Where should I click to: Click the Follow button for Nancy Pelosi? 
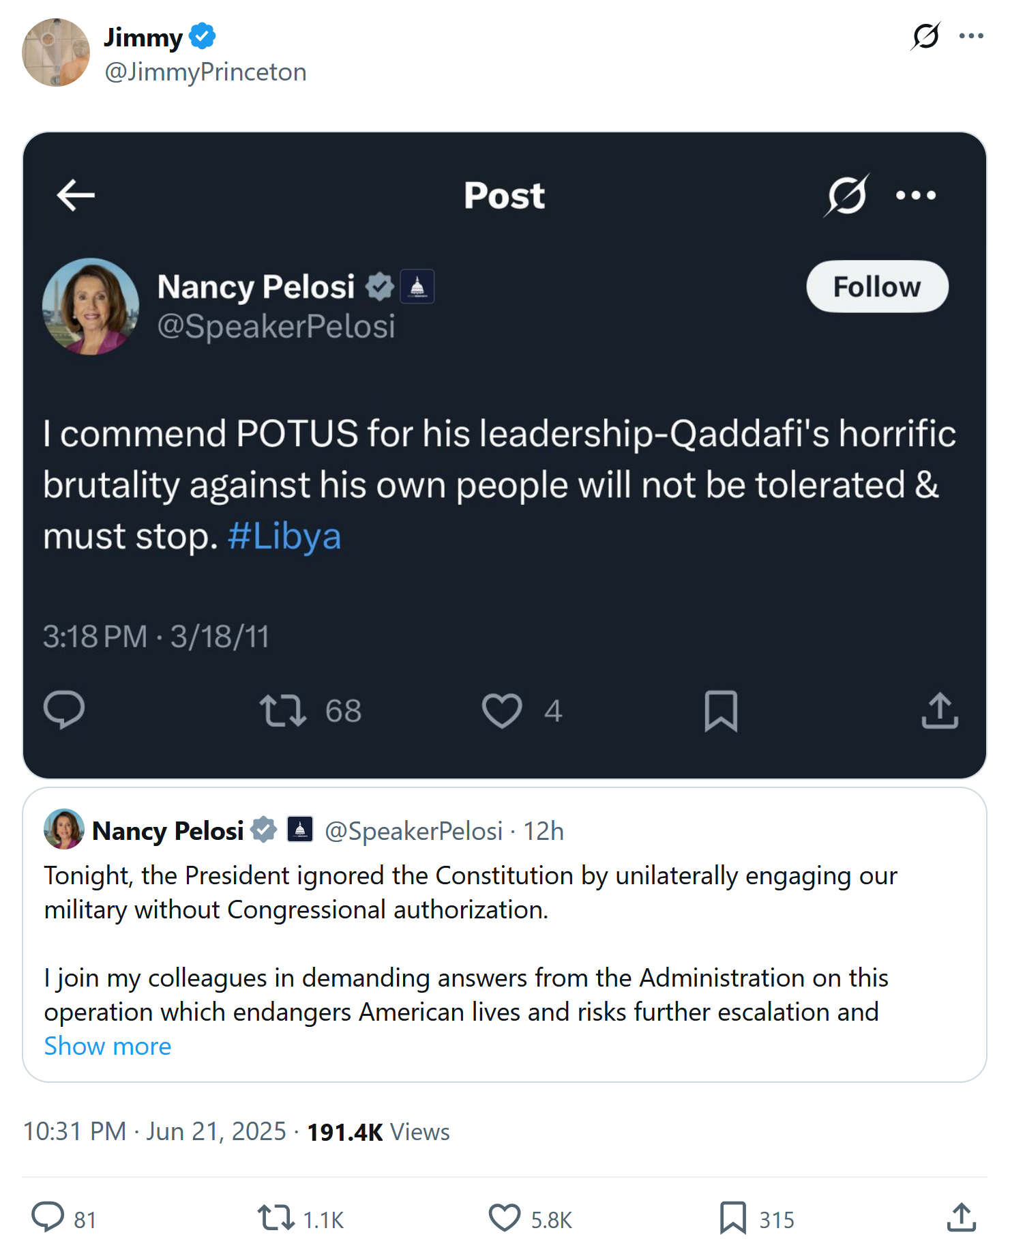(876, 287)
